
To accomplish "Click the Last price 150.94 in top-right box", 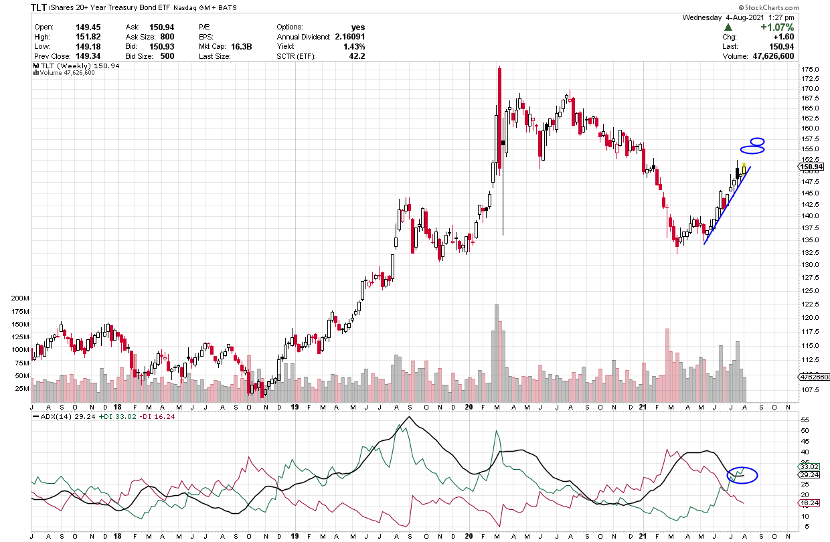I will point(782,47).
